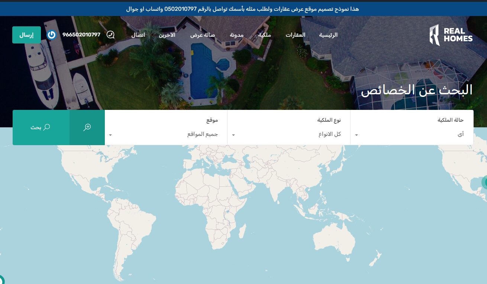The height and width of the screenshot is (284, 487).
Task: Click the teal map marker at right edge
Action: 484,182
